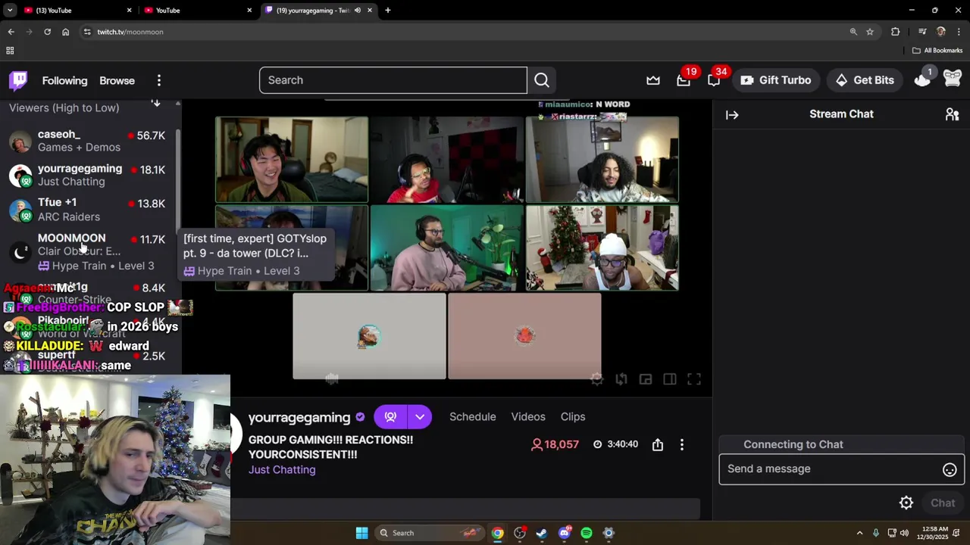Focus the Twitch search field
The width and height of the screenshot is (970, 545).
pyautogui.click(x=393, y=80)
